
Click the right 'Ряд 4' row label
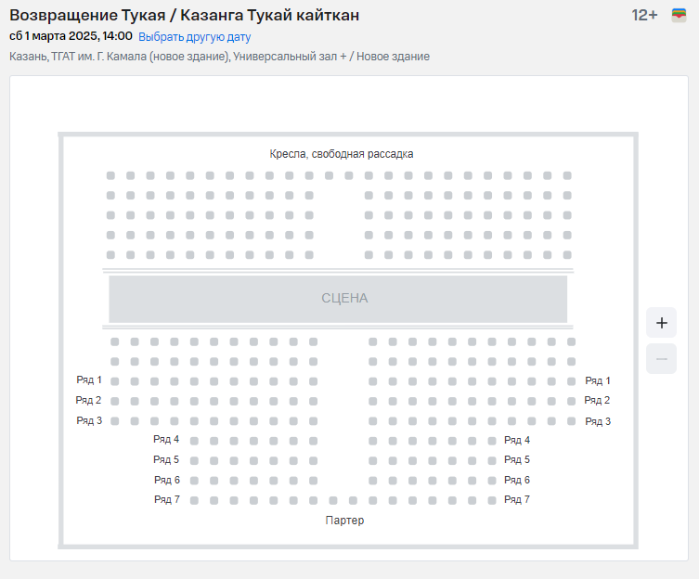(x=517, y=441)
